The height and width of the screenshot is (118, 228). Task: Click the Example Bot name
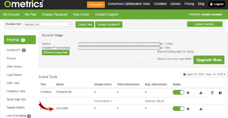click(64, 92)
